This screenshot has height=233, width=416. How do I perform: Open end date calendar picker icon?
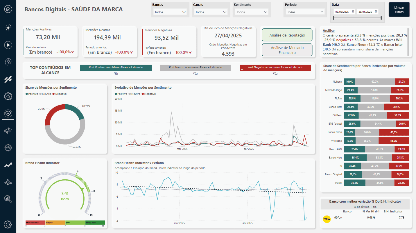click(x=376, y=12)
